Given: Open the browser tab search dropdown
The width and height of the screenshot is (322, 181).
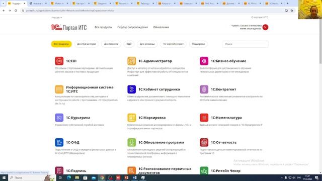Looking at the screenshot, I should 3,4.
